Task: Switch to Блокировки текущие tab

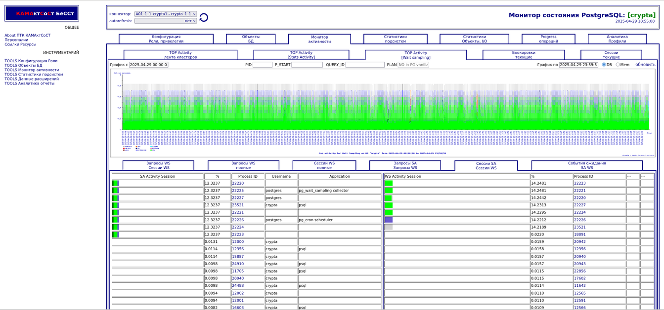Action: pyautogui.click(x=523, y=55)
